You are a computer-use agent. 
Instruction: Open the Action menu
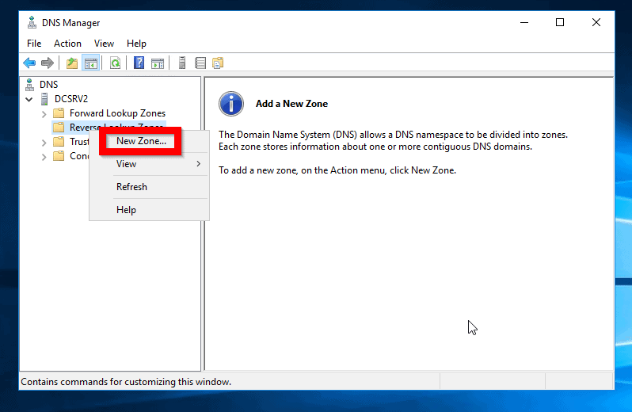pyautogui.click(x=68, y=44)
